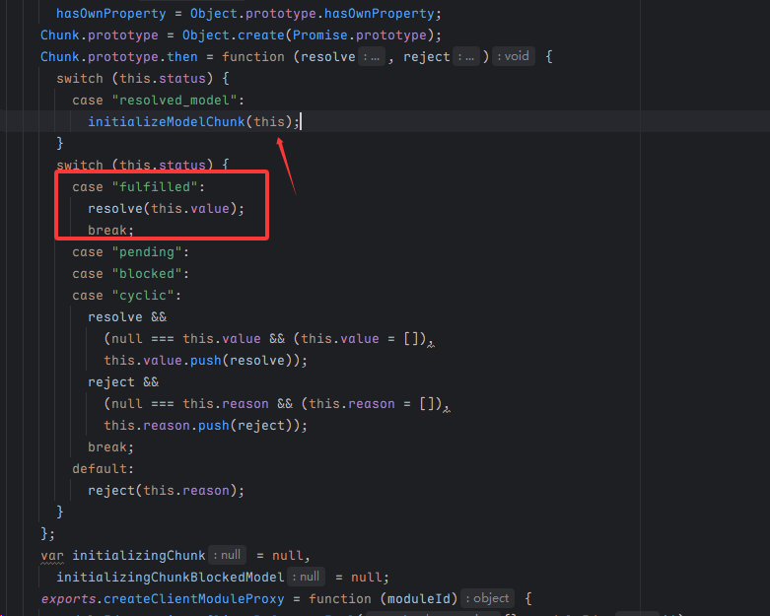Viewport: 770px width, 616px height.
Task: Click the inlay hint after the reject parameter
Action: [466, 57]
